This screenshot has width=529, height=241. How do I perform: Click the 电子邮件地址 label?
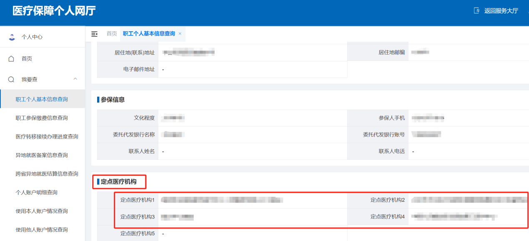click(x=139, y=69)
